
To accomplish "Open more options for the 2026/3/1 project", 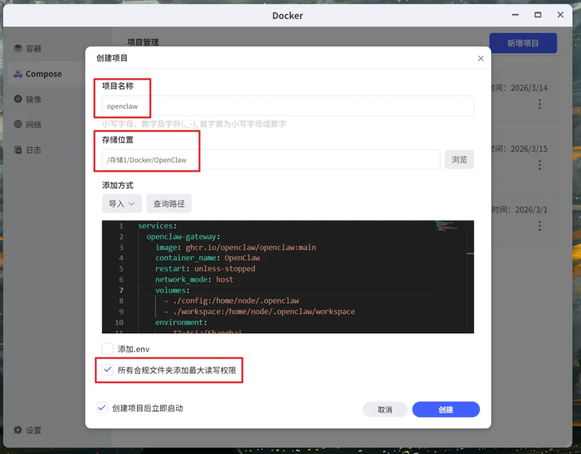I will [540, 226].
